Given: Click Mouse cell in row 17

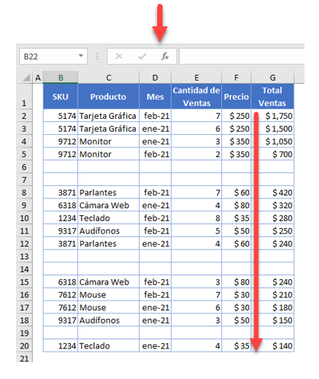Looking at the screenshot, I should tap(108, 307).
